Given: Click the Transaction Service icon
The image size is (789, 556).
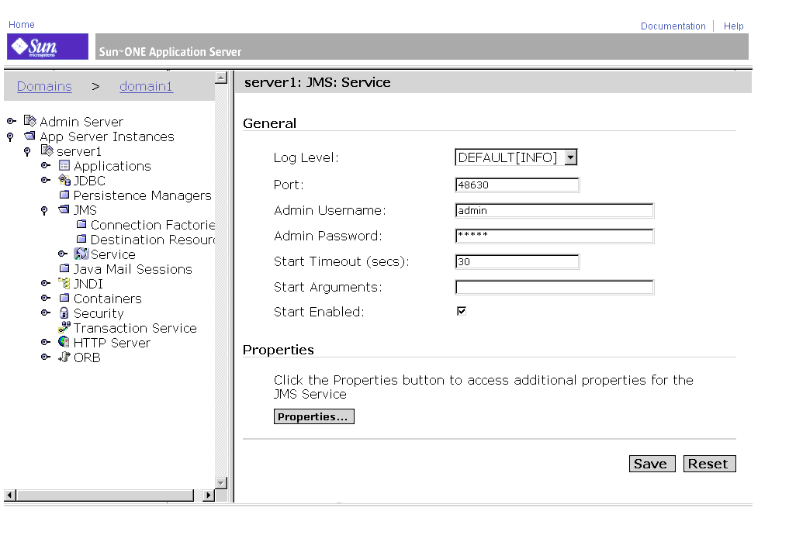Looking at the screenshot, I should pyautogui.click(x=64, y=327).
